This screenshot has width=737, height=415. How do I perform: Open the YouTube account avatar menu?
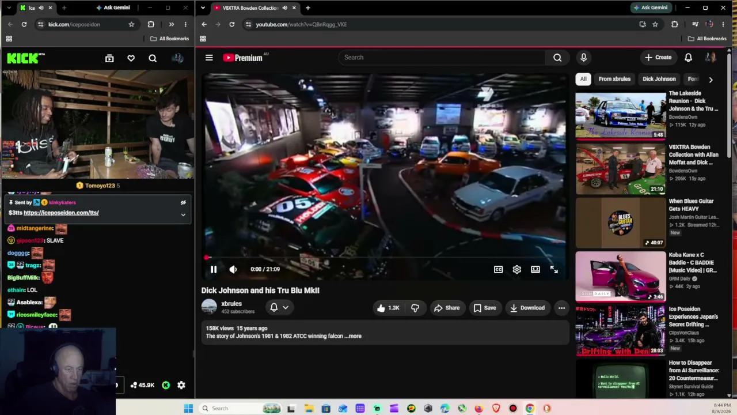711,58
